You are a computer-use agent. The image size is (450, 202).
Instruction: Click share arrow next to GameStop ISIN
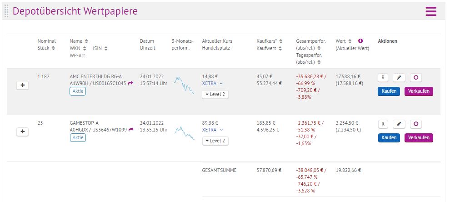coord(131,130)
